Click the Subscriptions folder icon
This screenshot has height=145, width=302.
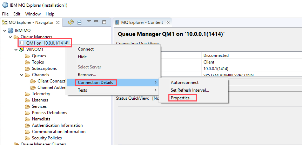coord(28,69)
